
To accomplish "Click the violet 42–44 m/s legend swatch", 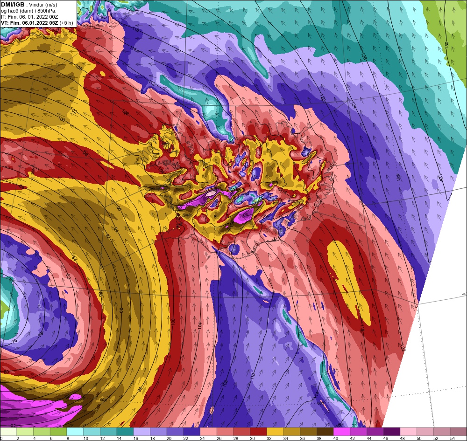I will click(x=359, y=432).
